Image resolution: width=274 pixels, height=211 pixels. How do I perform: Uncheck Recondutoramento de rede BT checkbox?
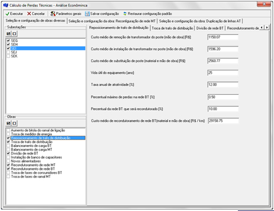tap(8, 169)
